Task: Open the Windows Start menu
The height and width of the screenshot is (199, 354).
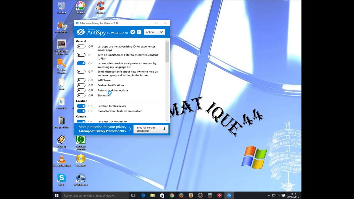Action: (x=57, y=195)
